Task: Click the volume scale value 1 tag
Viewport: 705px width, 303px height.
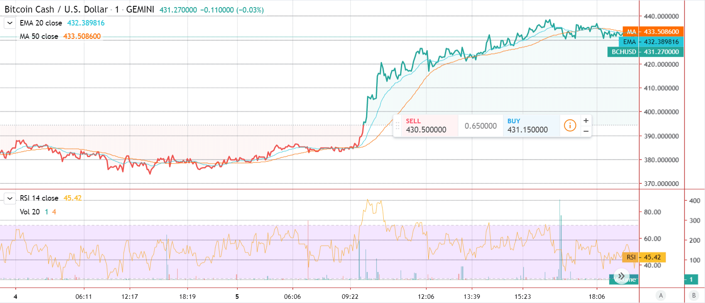Action: point(691,280)
